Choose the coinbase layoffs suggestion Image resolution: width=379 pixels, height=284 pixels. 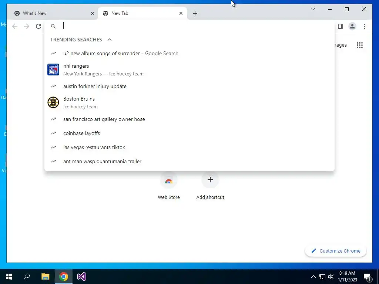point(189,133)
